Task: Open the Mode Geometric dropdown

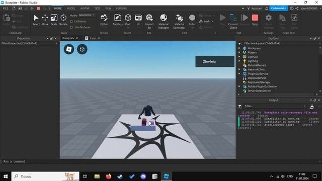Action: pos(87,15)
